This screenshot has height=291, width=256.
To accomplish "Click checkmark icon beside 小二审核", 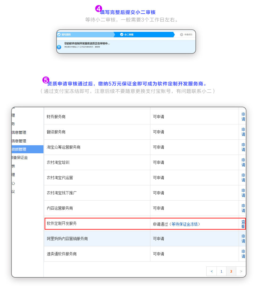I will click(122, 35).
